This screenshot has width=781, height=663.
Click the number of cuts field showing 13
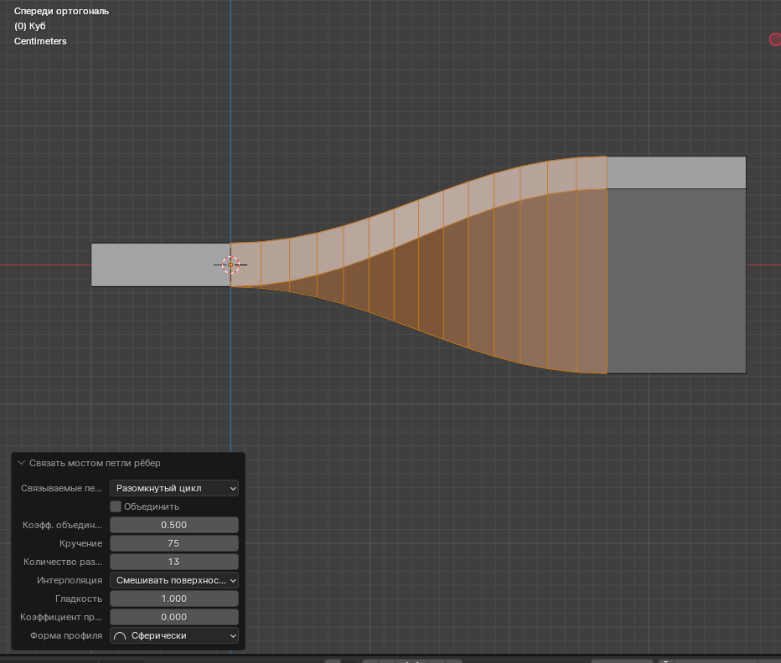coord(174,562)
